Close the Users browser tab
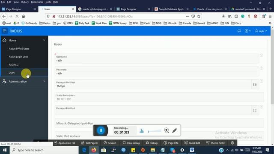 [73, 9]
